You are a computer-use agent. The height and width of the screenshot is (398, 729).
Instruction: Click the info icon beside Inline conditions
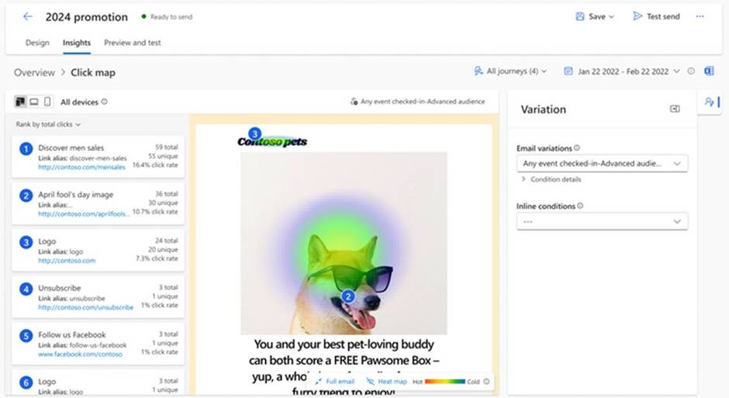[580, 206]
